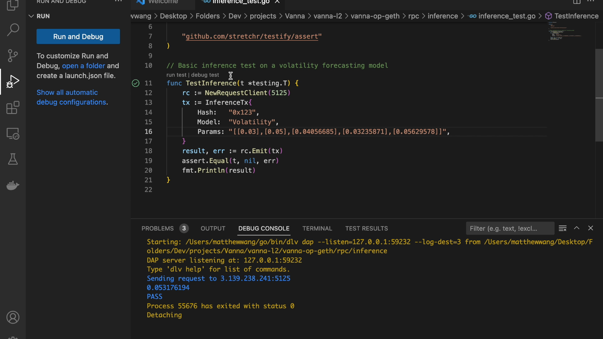The height and width of the screenshot is (339, 603).
Task: Click 'Show all automatic debug configurations' link
Action: click(x=71, y=97)
